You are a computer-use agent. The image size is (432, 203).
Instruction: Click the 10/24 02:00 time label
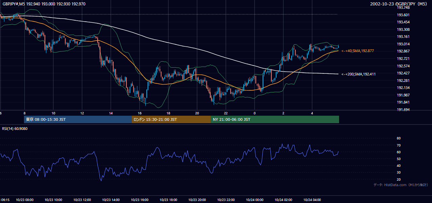pyautogui.click(x=283, y=200)
